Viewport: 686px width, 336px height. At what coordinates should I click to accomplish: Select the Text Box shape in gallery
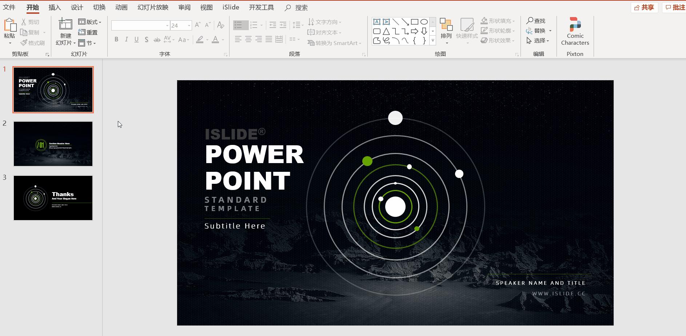377,22
